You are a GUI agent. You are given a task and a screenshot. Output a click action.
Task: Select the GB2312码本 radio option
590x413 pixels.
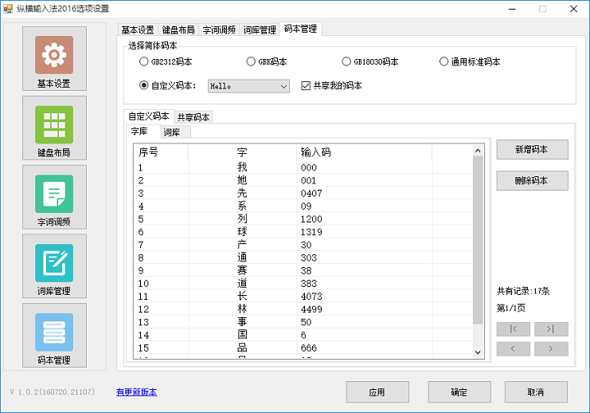tap(144, 61)
